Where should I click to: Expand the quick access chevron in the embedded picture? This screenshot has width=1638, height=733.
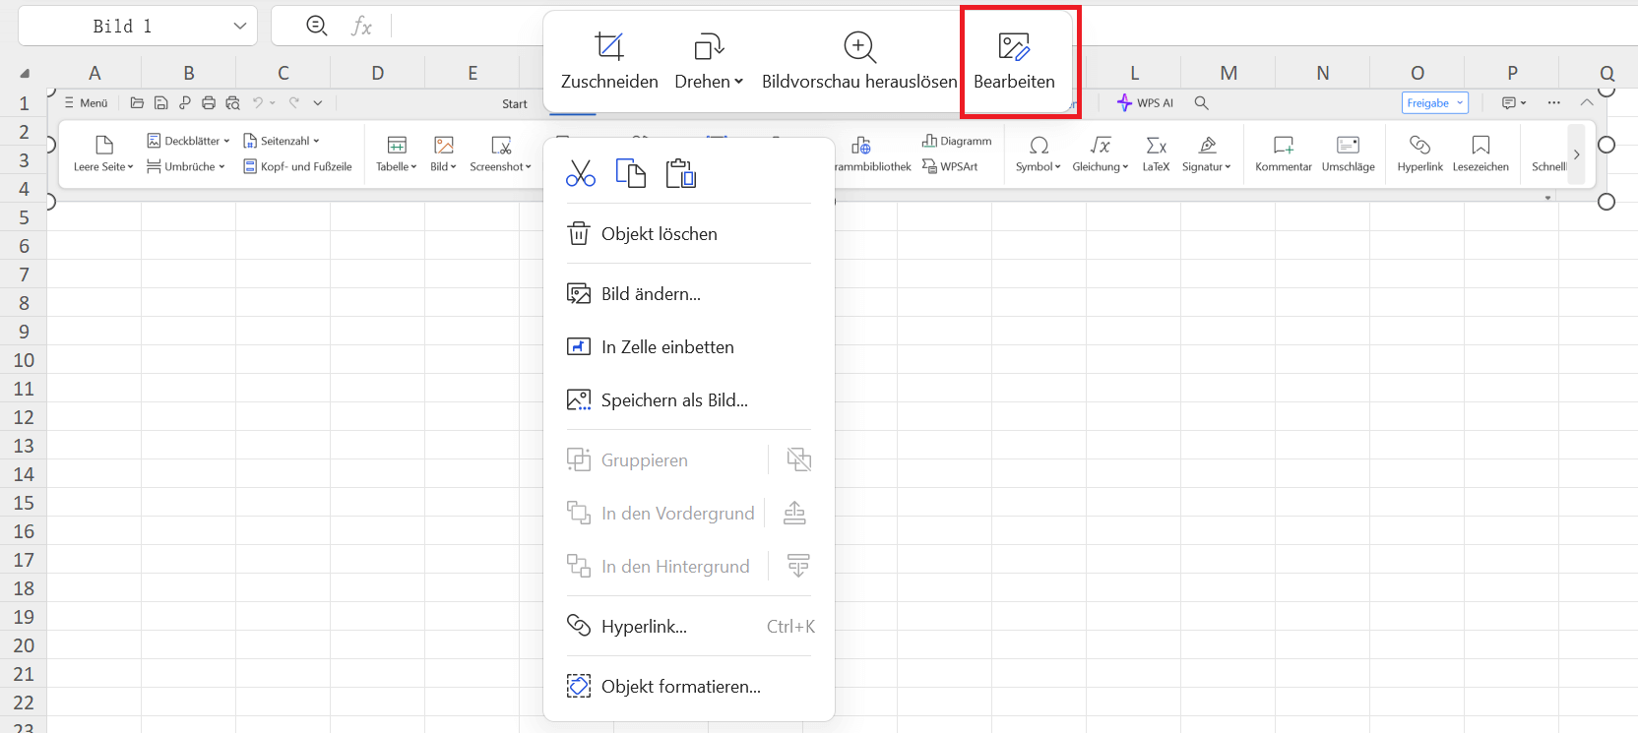318,102
